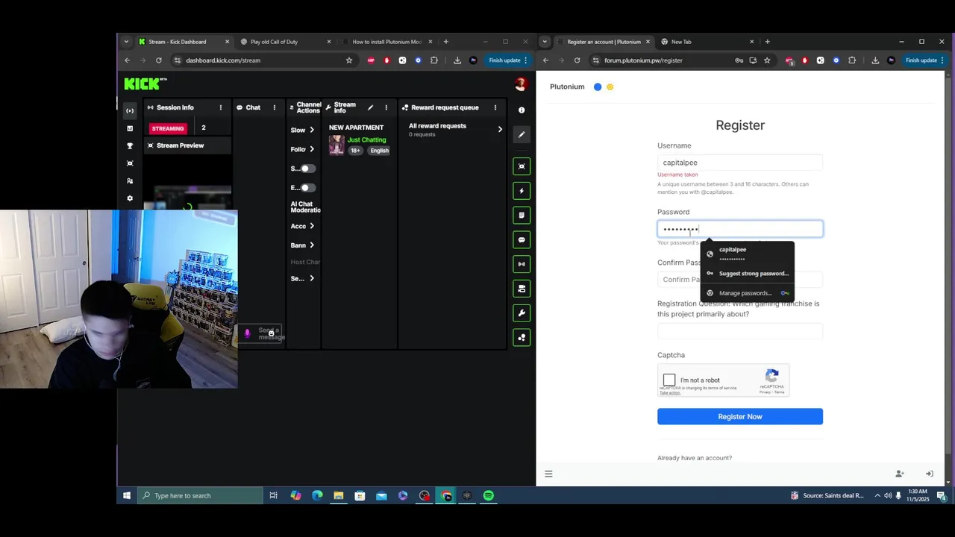955x537 pixels.
Task: Choose Manage passwords option
Action: (x=748, y=293)
